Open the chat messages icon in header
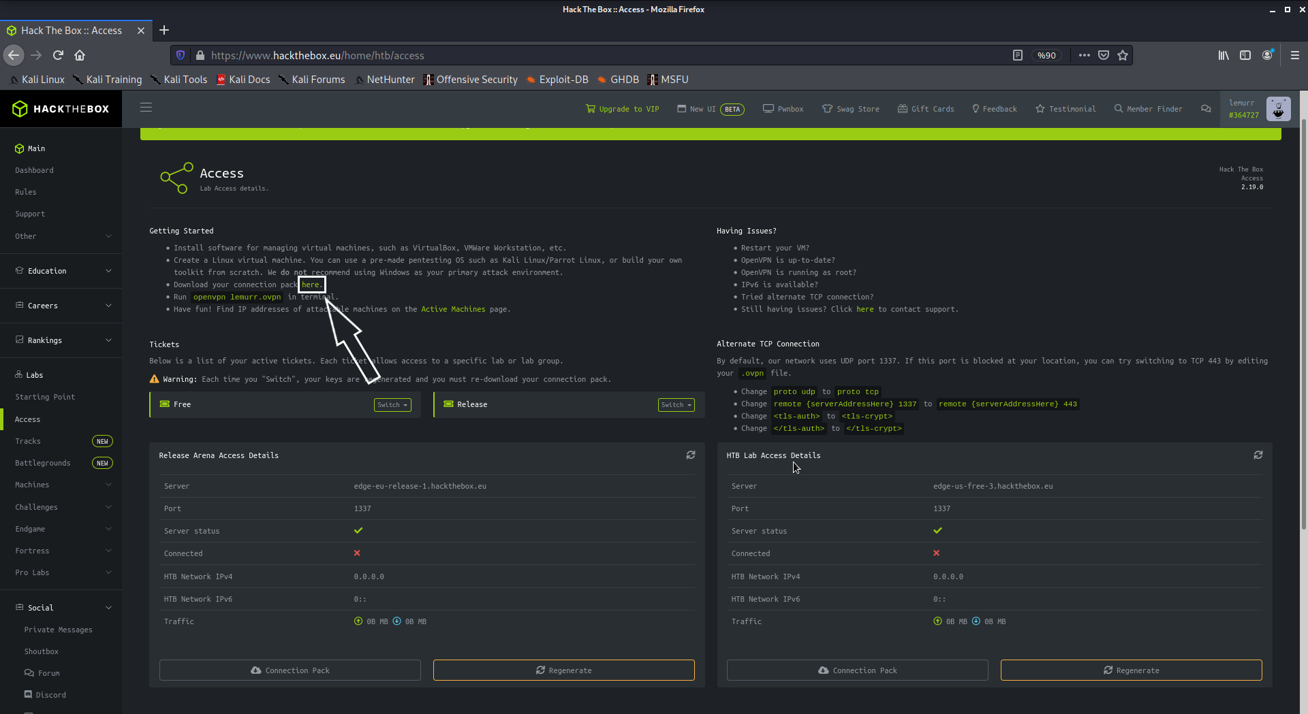The height and width of the screenshot is (714, 1308). coord(1206,109)
